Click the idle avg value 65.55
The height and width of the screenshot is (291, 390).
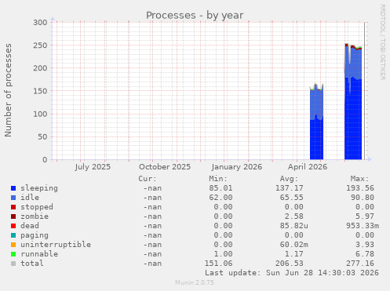(x=292, y=198)
